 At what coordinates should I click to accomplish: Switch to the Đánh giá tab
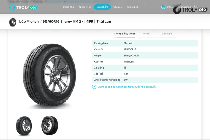(x=167, y=34)
